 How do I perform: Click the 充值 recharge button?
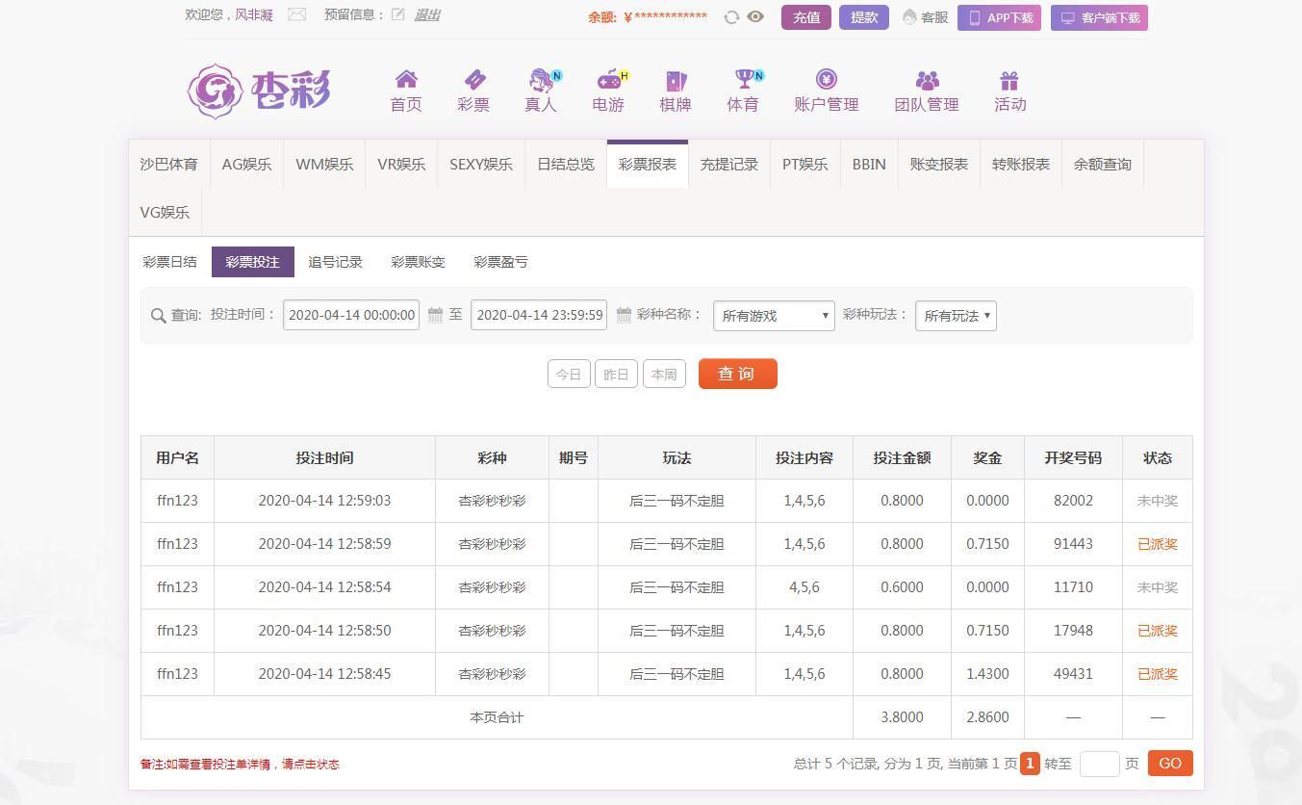coord(806,17)
